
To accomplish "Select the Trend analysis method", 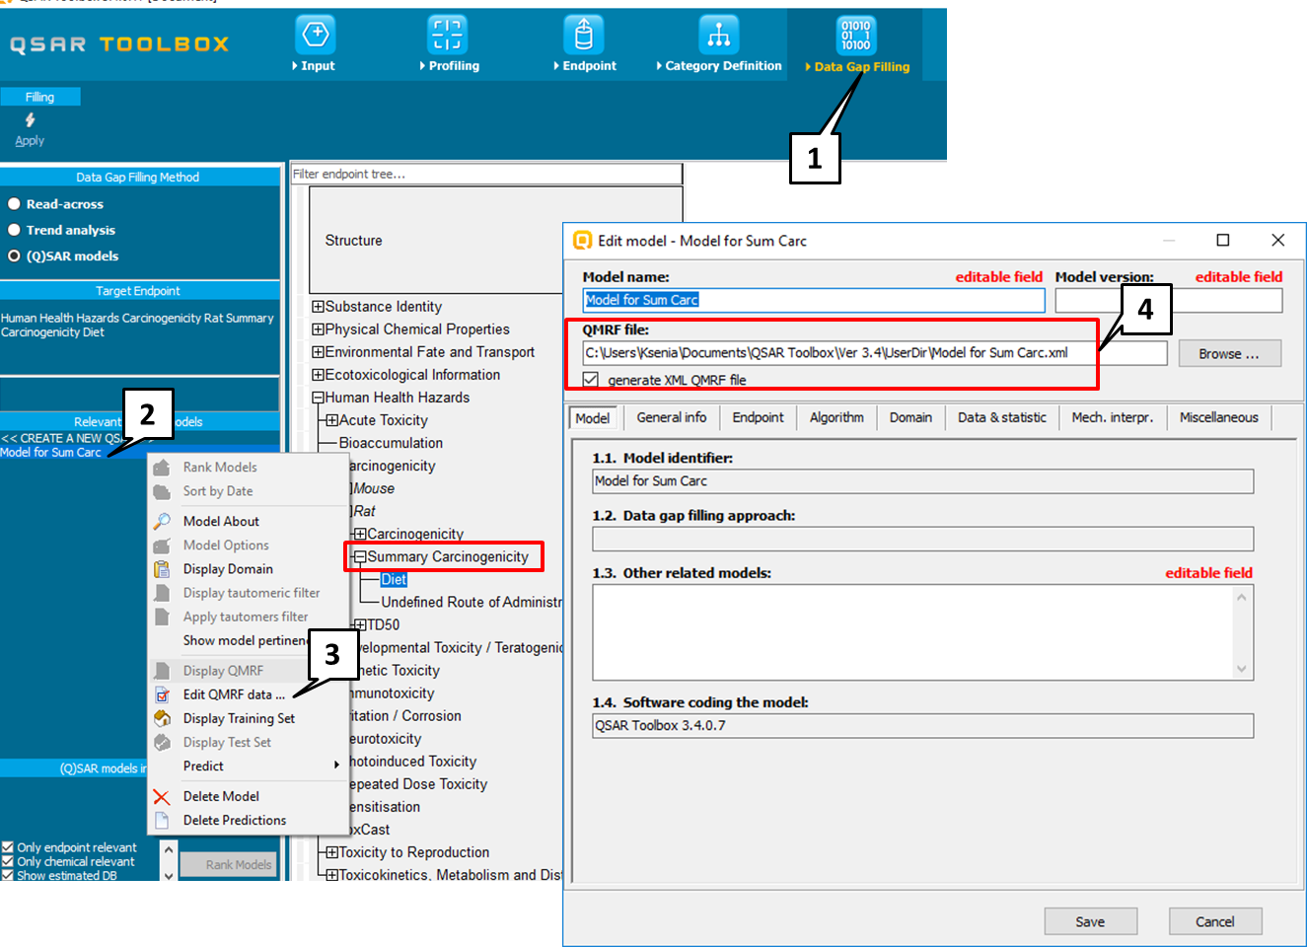I will (x=14, y=230).
